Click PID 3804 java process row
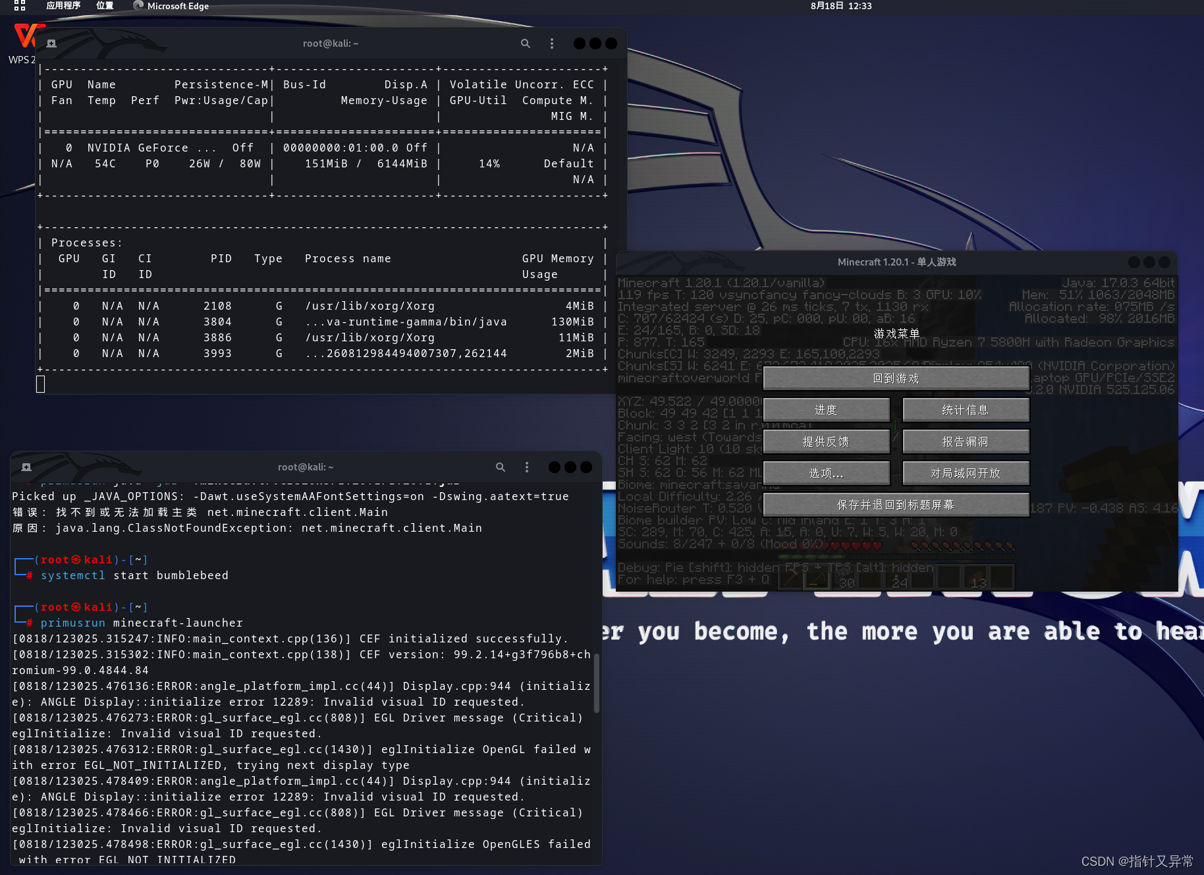 [x=323, y=322]
